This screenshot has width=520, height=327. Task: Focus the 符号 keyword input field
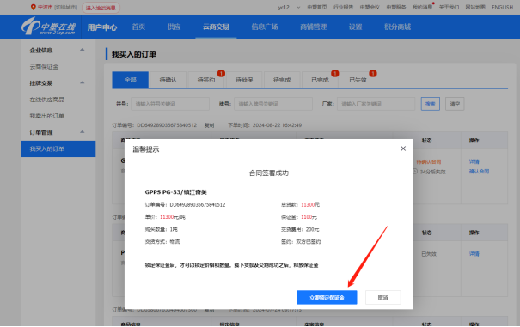(170, 104)
